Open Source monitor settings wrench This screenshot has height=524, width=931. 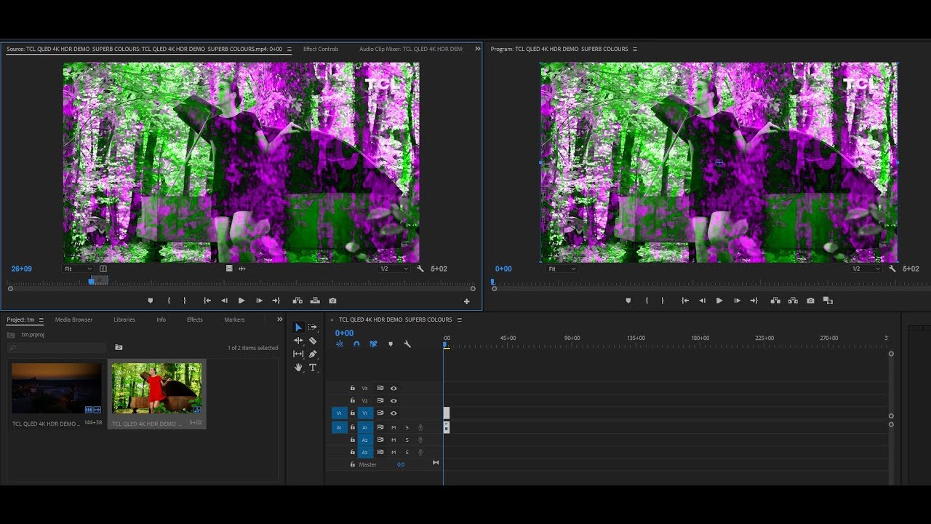(420, 269)
